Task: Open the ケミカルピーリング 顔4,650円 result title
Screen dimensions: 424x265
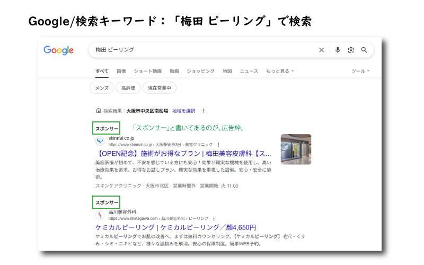Action: click(175, 227)
